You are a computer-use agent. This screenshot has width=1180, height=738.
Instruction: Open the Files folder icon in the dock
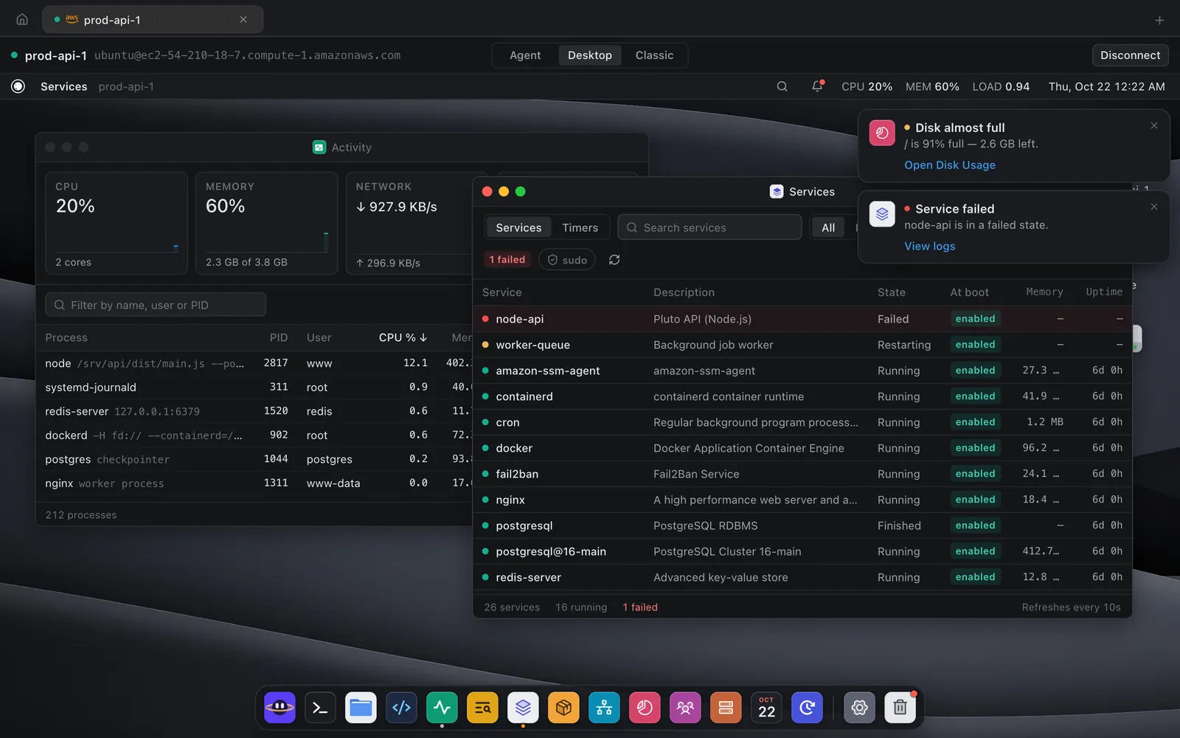point(361,708)
